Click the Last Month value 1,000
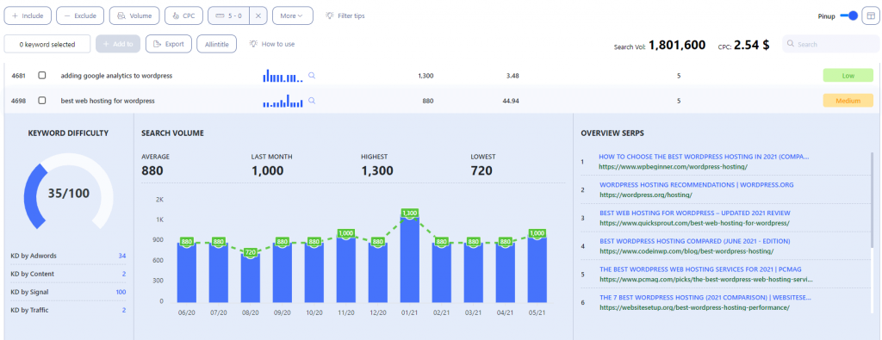 coord(267,170)
